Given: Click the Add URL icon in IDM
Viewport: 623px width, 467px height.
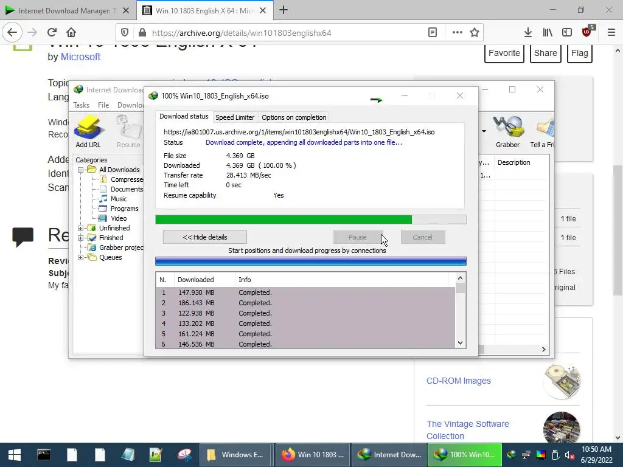Looking at the screenshot, I should [x=88, y=131].
